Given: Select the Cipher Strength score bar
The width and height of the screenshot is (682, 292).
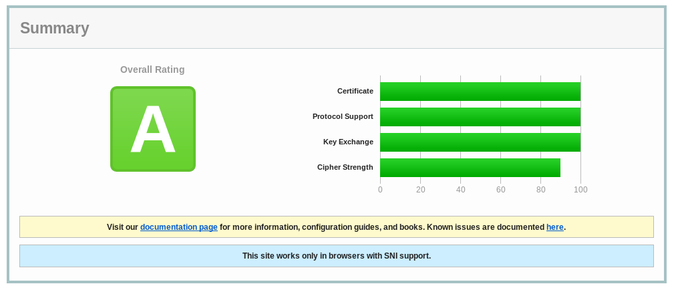Looking at the screenshot, I should tap(470, 168).
